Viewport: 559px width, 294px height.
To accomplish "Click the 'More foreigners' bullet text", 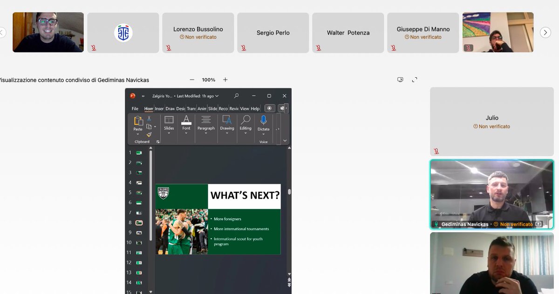I will click(x=227, y=219).
